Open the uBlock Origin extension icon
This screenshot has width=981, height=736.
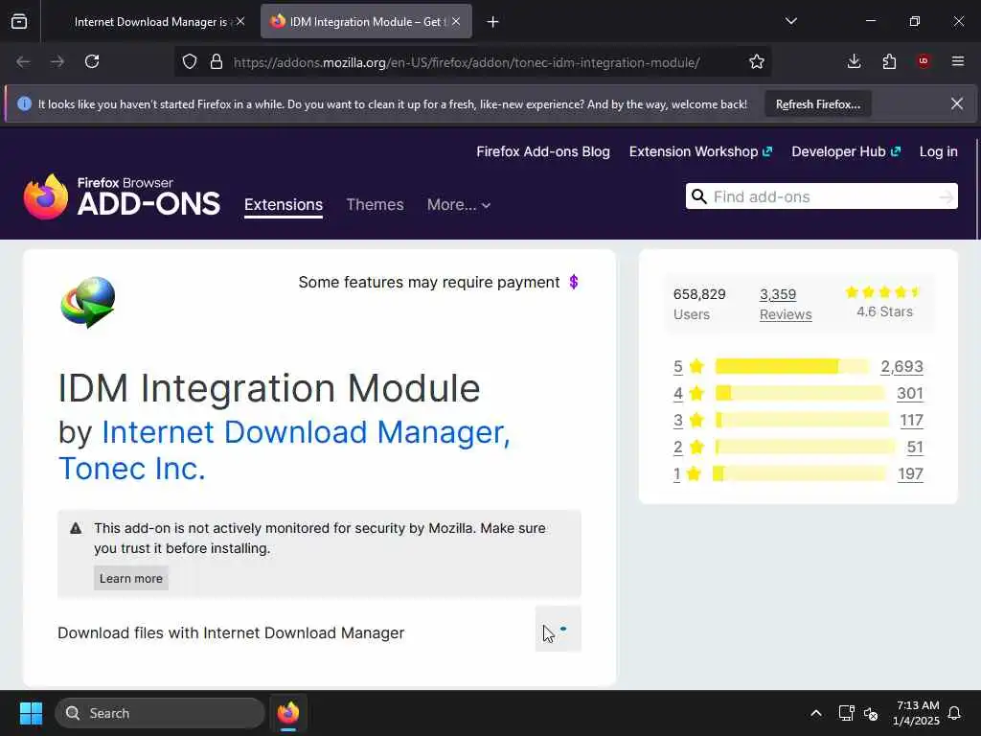click(924, 61)
